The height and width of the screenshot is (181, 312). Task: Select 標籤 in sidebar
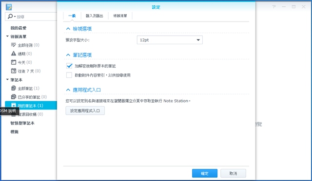point(14,132)
